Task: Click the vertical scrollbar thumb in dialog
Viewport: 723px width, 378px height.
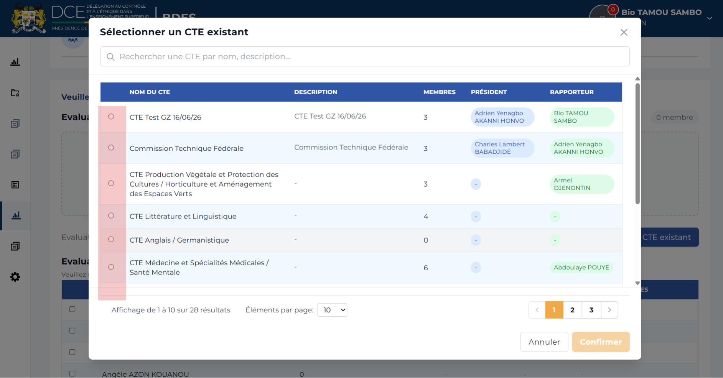Action: [x=637, y=144]
